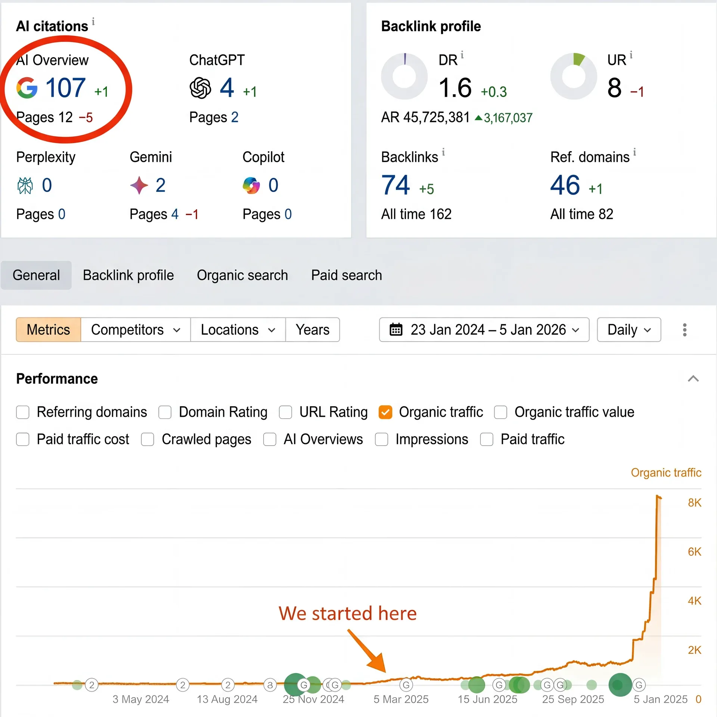This screenshot has width=717, height=717.
Task: Enable the Paid traffic checkbox
Action: 487,440
